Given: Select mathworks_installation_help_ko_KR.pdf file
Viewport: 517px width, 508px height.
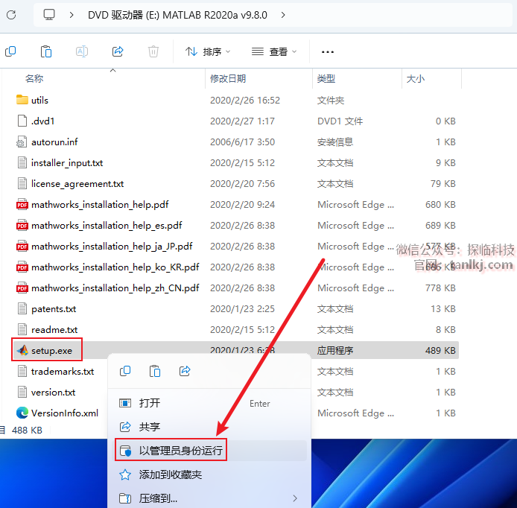Looking at the screenshot, I should pos(115,267).
